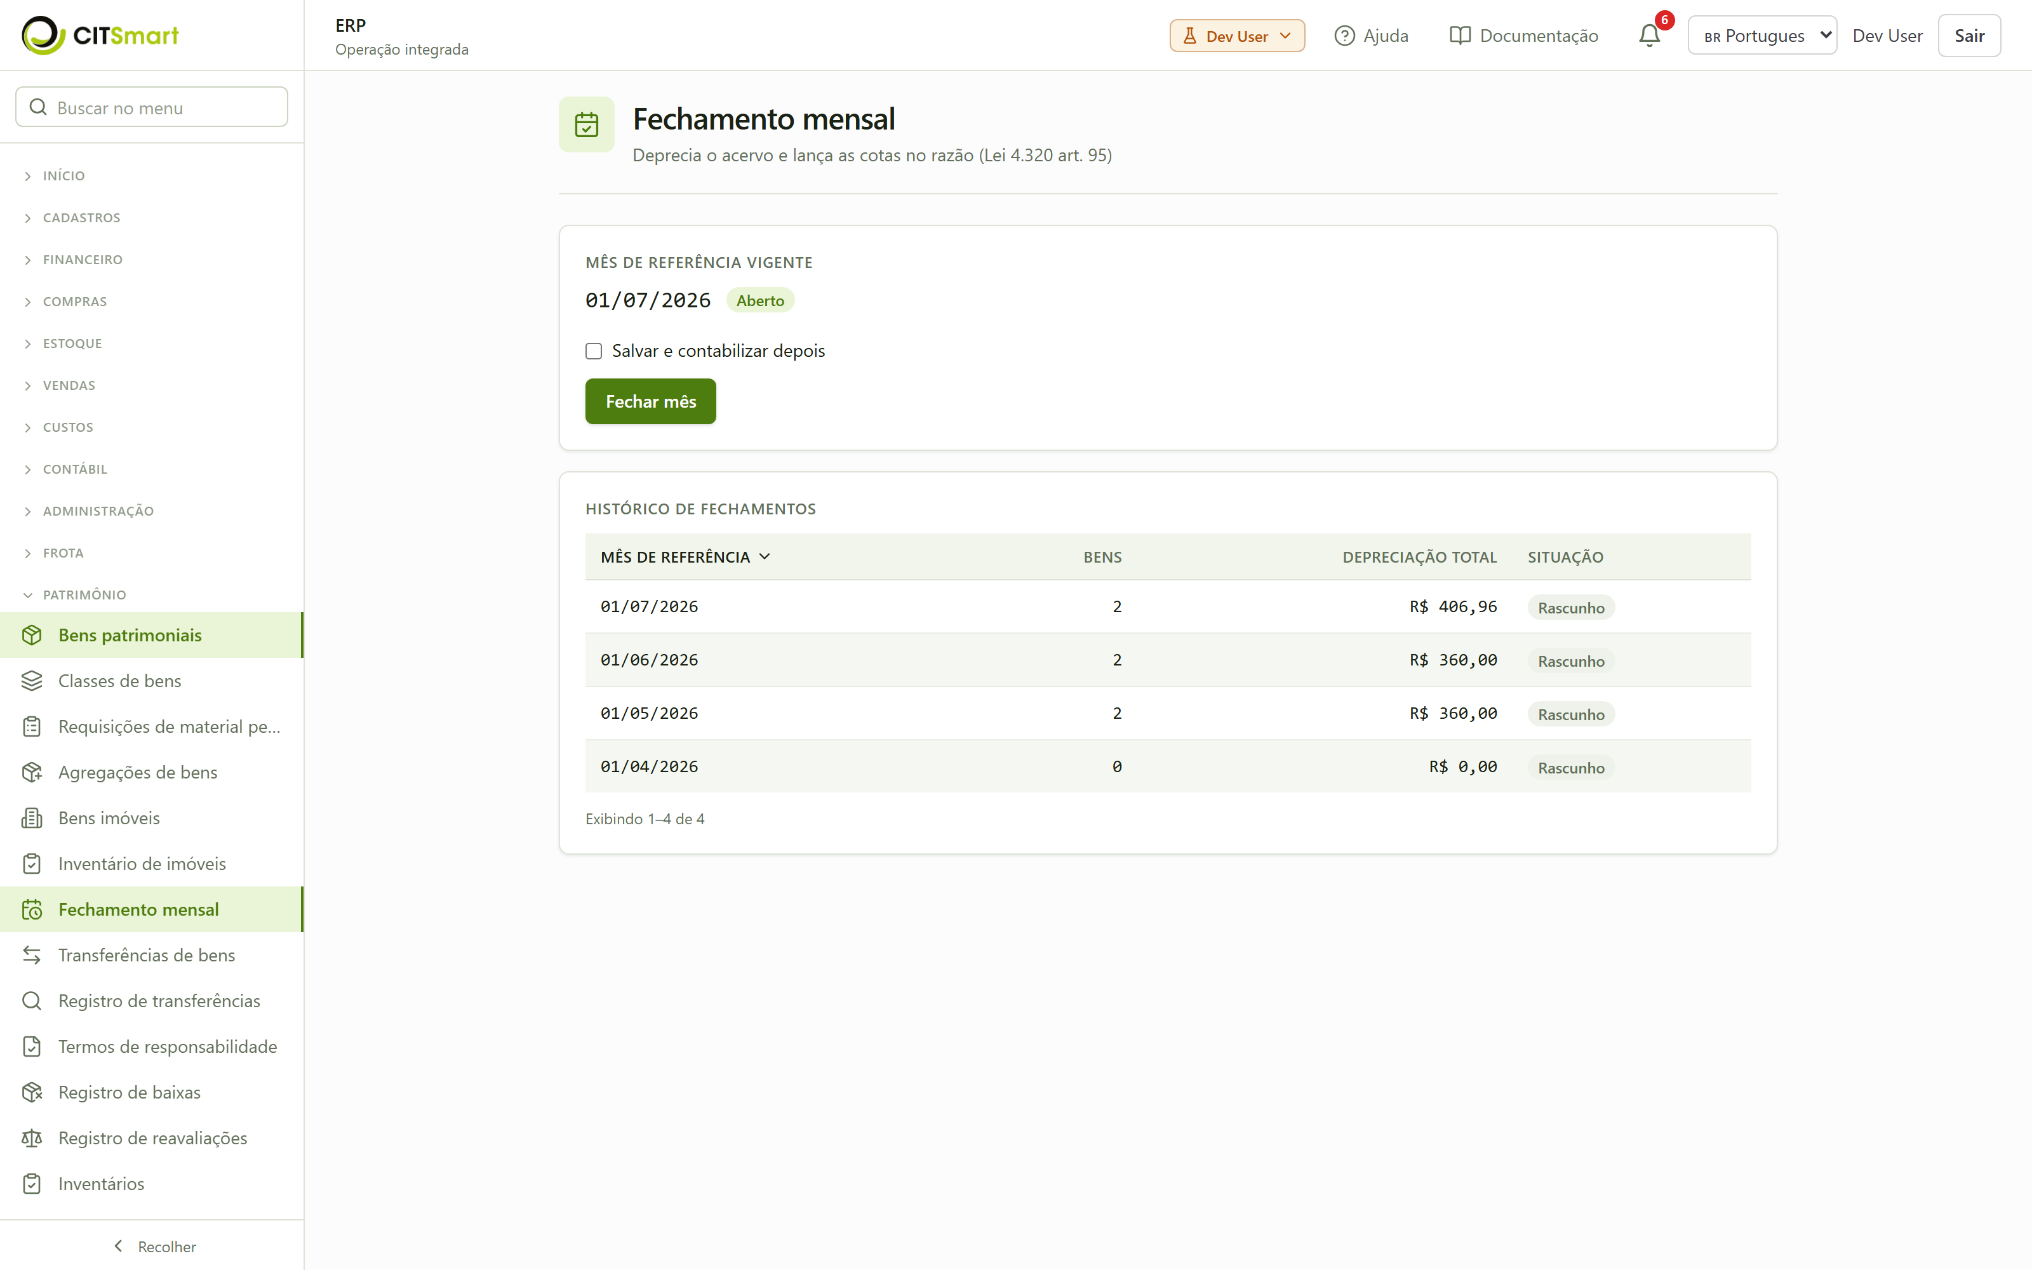Check Salvar e contabilizar depois

point(594,351)
